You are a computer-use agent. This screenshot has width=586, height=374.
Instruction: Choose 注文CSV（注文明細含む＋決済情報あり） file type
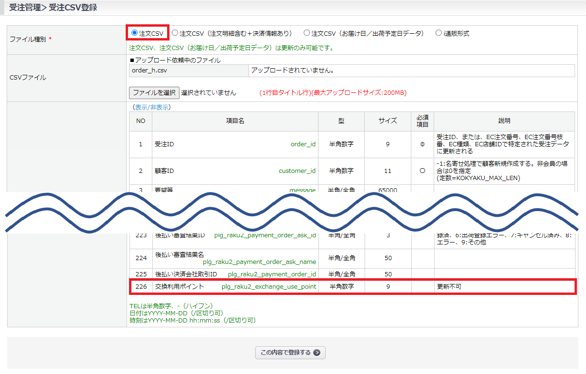pyautogui.click(x=175, y=33)
